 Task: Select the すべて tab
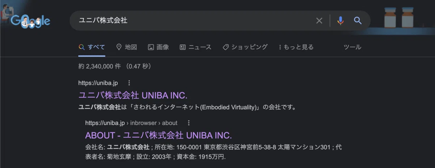(92, 47)
